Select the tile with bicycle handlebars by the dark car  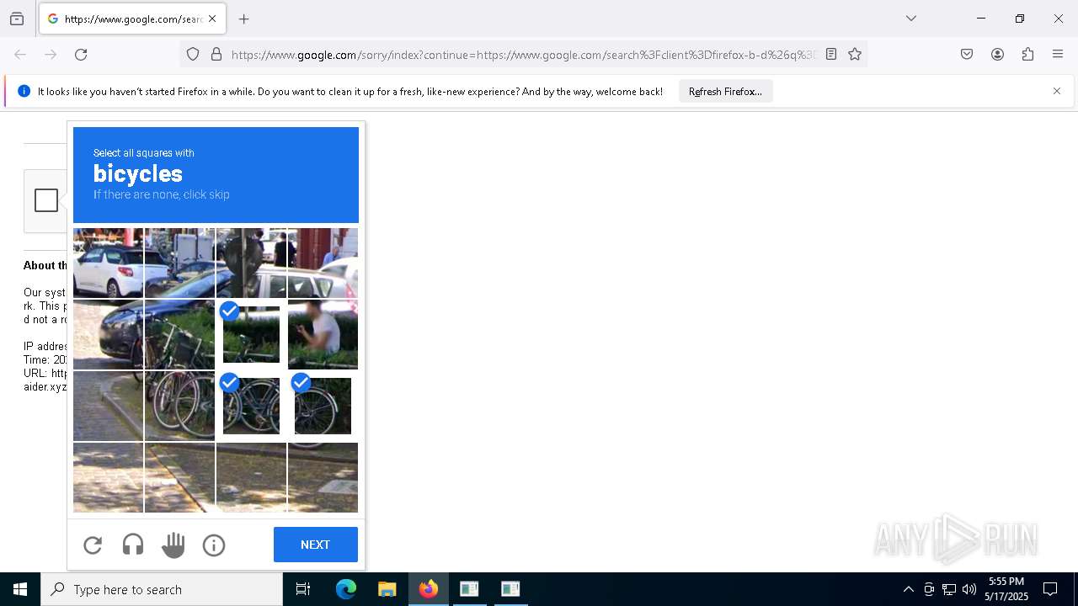tap(179, 334)
